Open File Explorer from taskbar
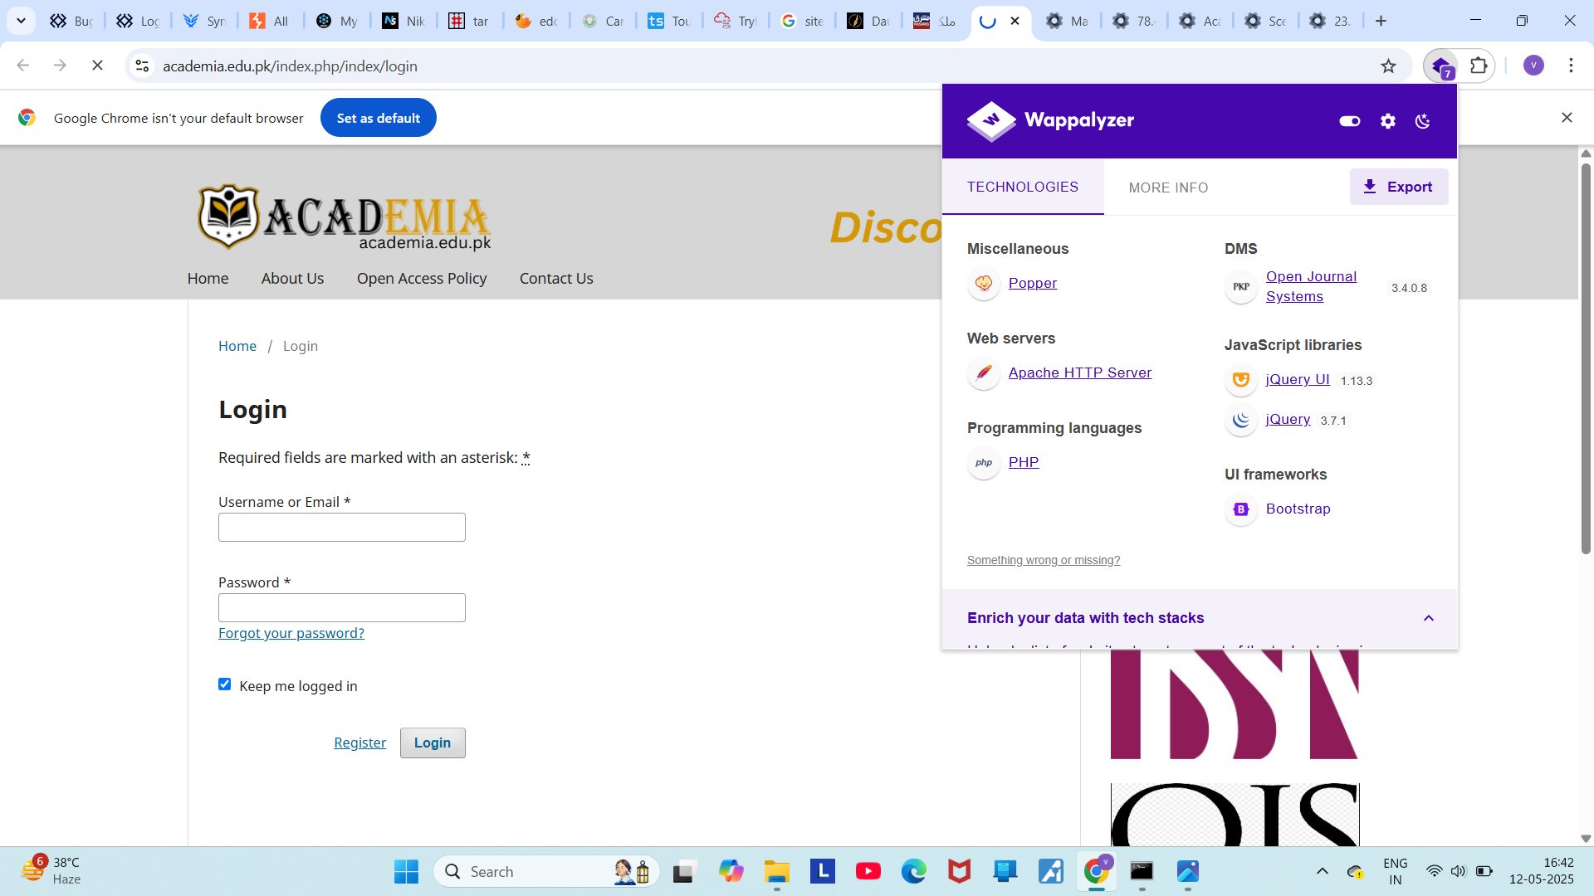1594x896 pixels. point(777,871)
